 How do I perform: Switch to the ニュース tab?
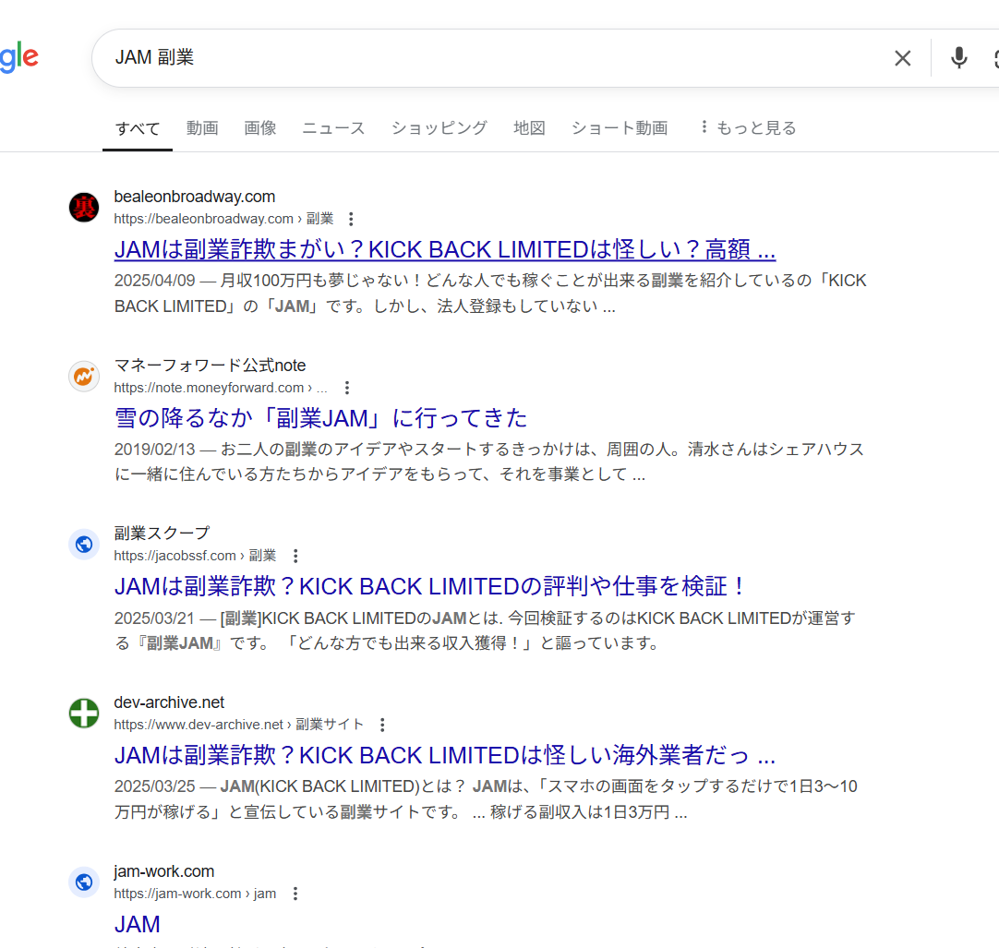click(333, 128)
